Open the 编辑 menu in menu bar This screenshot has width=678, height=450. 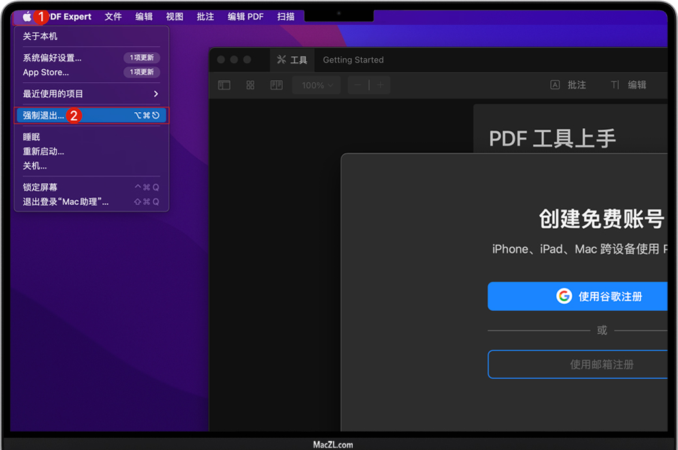[x=143, y=16]
